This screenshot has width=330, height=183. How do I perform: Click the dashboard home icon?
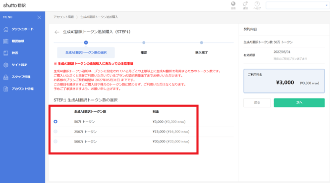coord(6,29)
